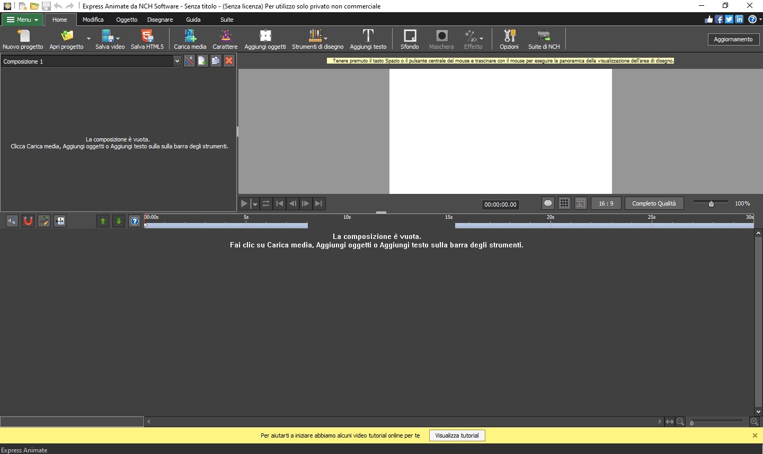763x454 pixels.
Task: Expand Strumenti di disegno dropdown arrow
Action: (x=325, y=38)
